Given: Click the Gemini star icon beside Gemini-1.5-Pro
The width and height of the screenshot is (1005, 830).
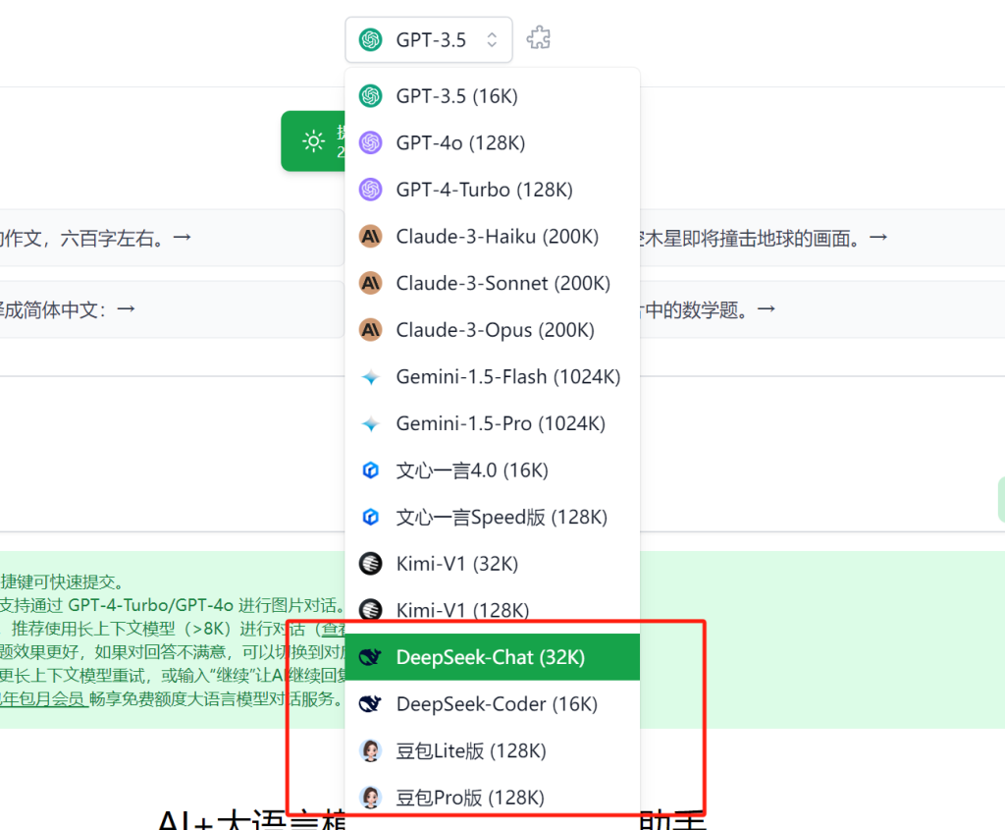Looking at the screenshot, I should pos(370,423).
